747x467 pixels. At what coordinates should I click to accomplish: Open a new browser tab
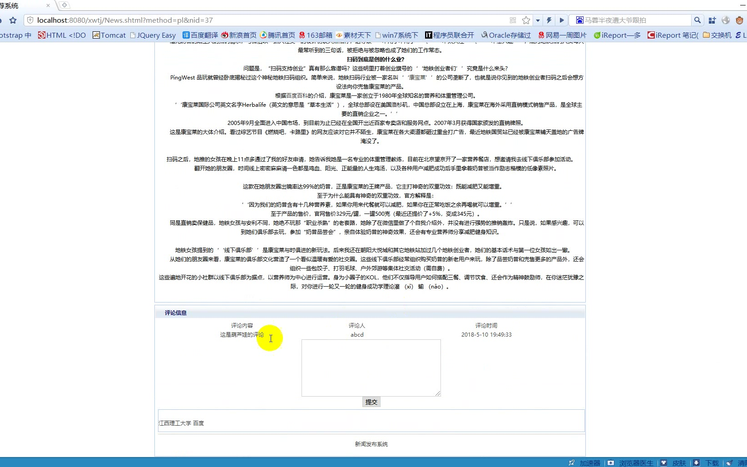[x=64, y=5]
